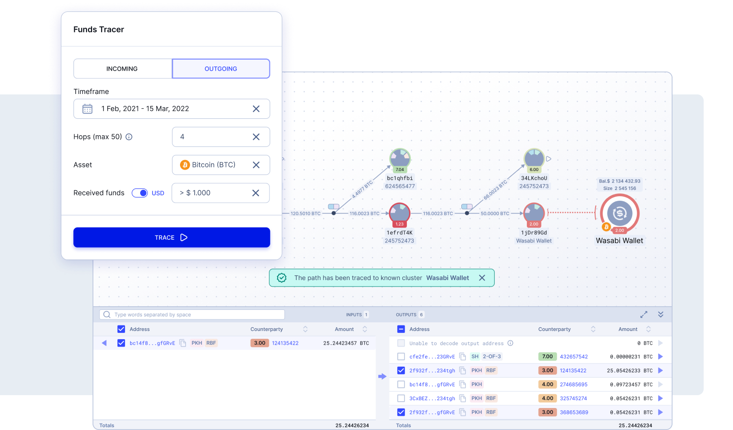Follow forward arrow on 2f932f...gfGRvE row
Screen dimensions: 733x430
[x=661, y=412]
